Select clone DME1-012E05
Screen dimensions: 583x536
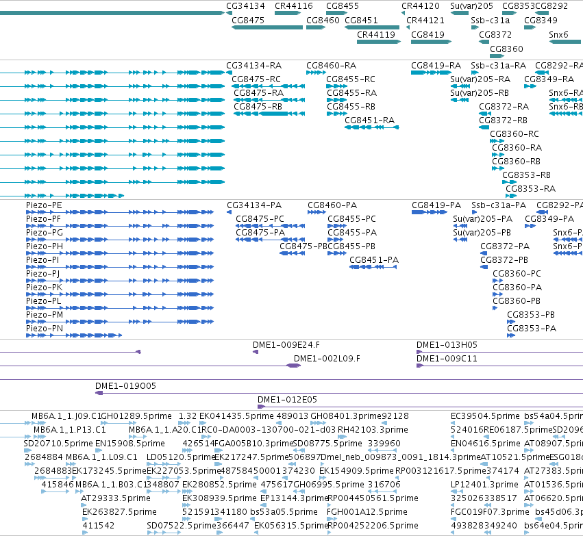click(288, 400)
